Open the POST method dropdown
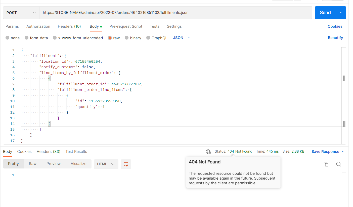353x207 pixels. coord(21,13)
